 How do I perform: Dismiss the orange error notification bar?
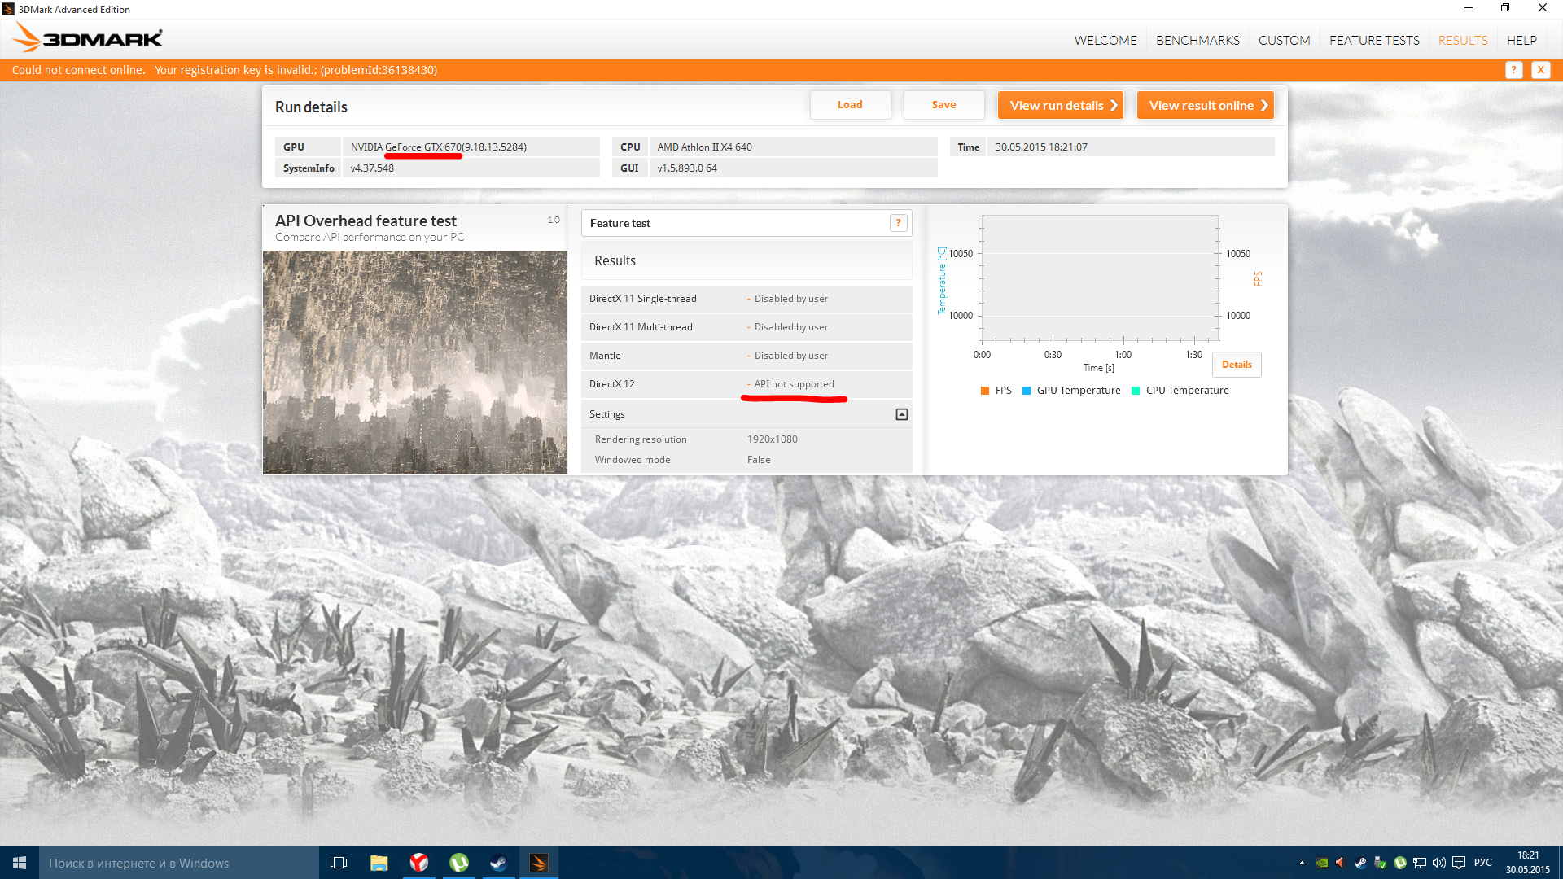coord(1540,70)
